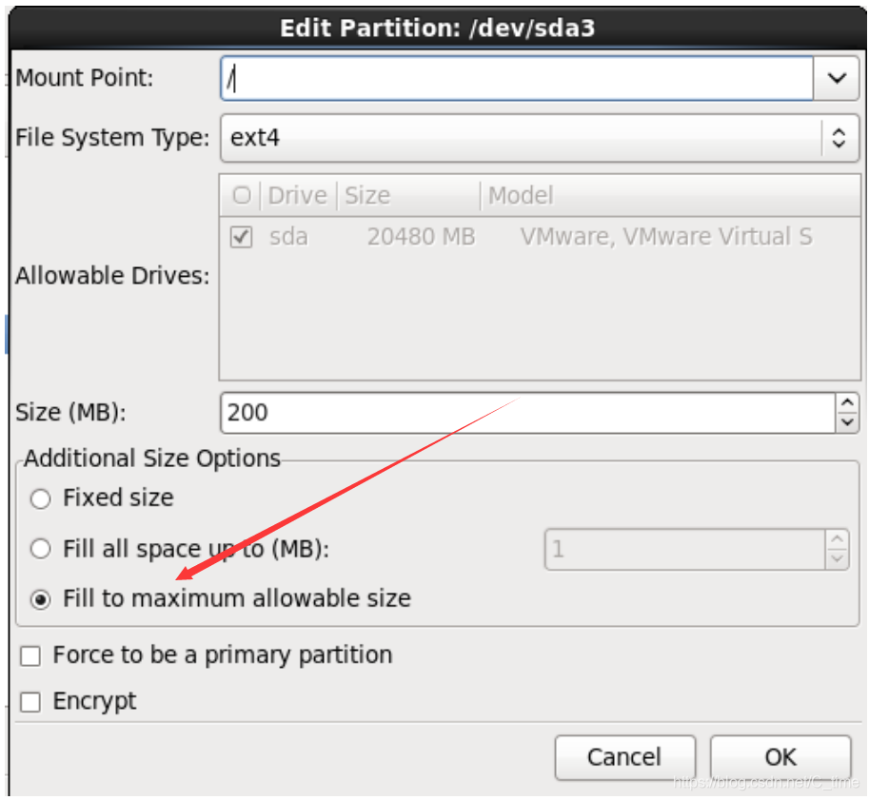Image resolution: width=869 pixels, height=800 pixels.
Task: Click the Mount Point text field
Action: (x=517, y=78)
